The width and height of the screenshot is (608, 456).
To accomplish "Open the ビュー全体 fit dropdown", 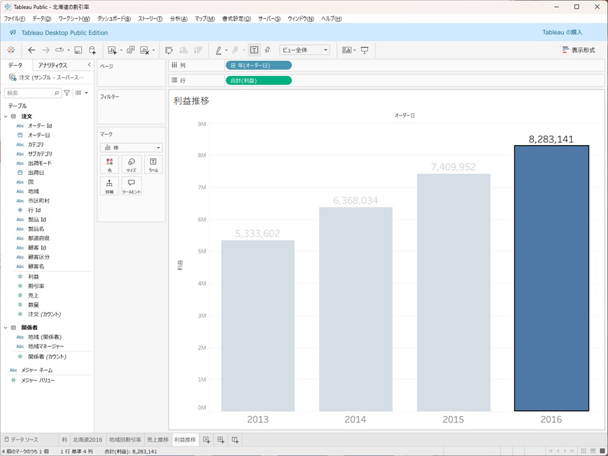I will point(305,50).
